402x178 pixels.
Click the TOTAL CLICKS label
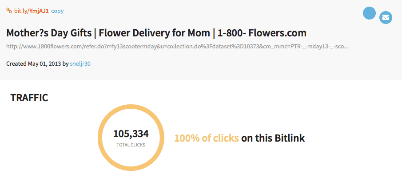click(x=131, y=145)
